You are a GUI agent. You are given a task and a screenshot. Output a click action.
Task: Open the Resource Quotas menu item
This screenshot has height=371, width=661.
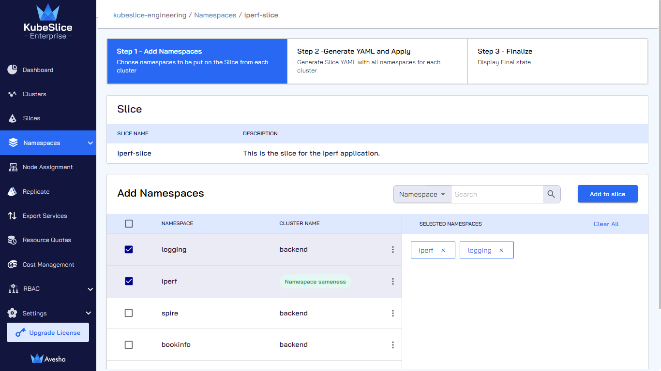point(46,240)
